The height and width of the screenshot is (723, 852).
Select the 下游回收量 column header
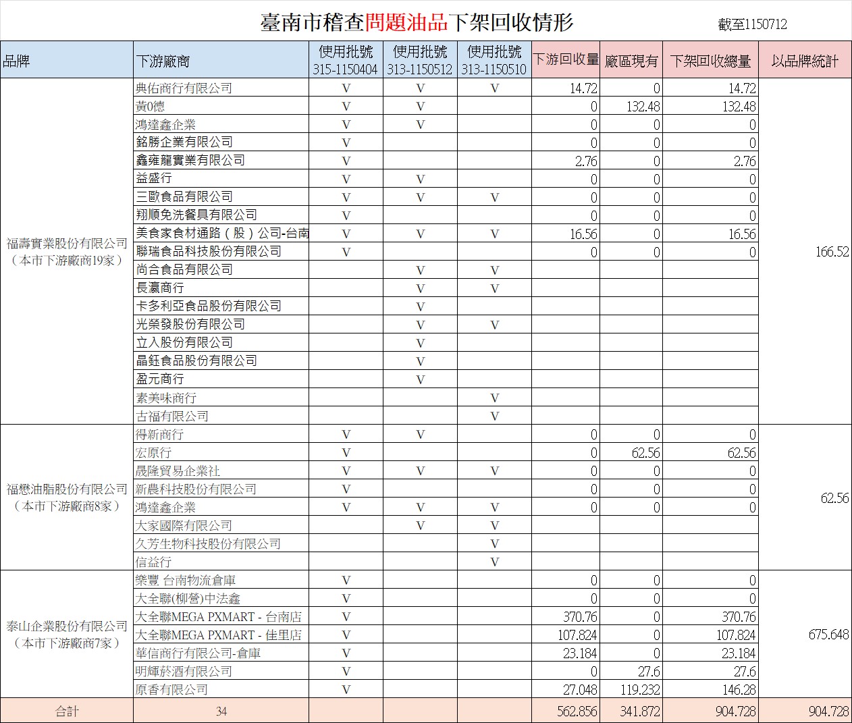coord(566,59)
